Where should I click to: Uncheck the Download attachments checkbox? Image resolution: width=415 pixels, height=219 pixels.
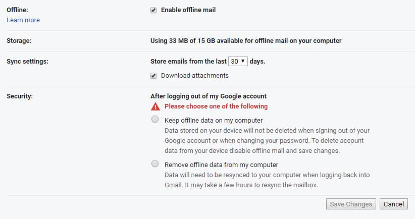[153, 76]
